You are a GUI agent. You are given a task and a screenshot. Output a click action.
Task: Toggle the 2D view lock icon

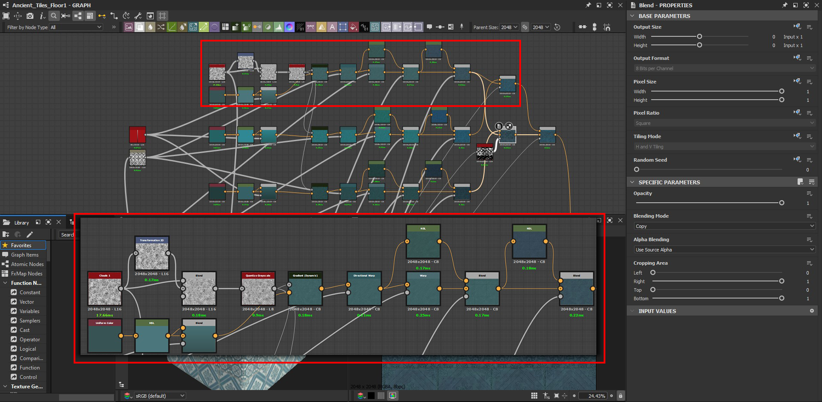tap(620, 396)
